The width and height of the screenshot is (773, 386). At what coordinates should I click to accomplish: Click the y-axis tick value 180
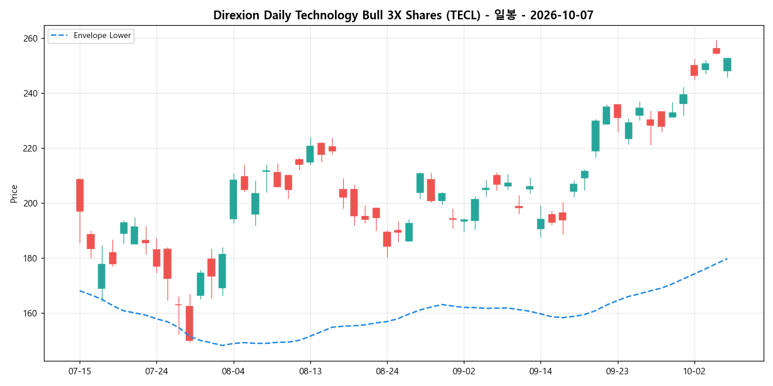click(x=31, y=259)
